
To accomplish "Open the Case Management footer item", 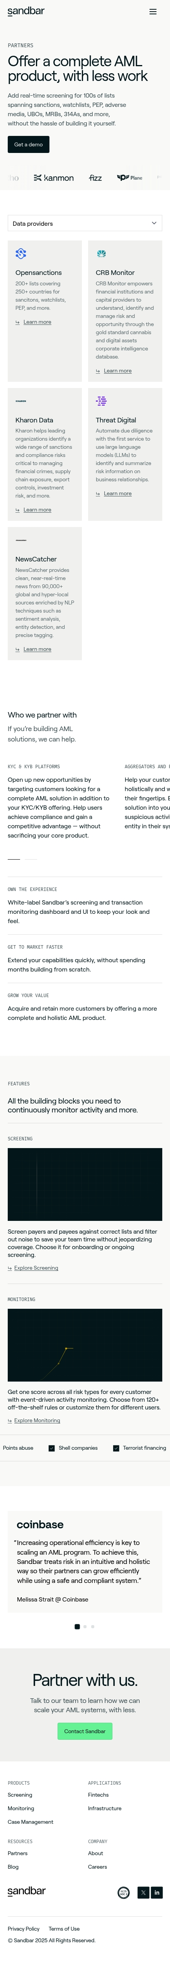I will [31, 1822].
